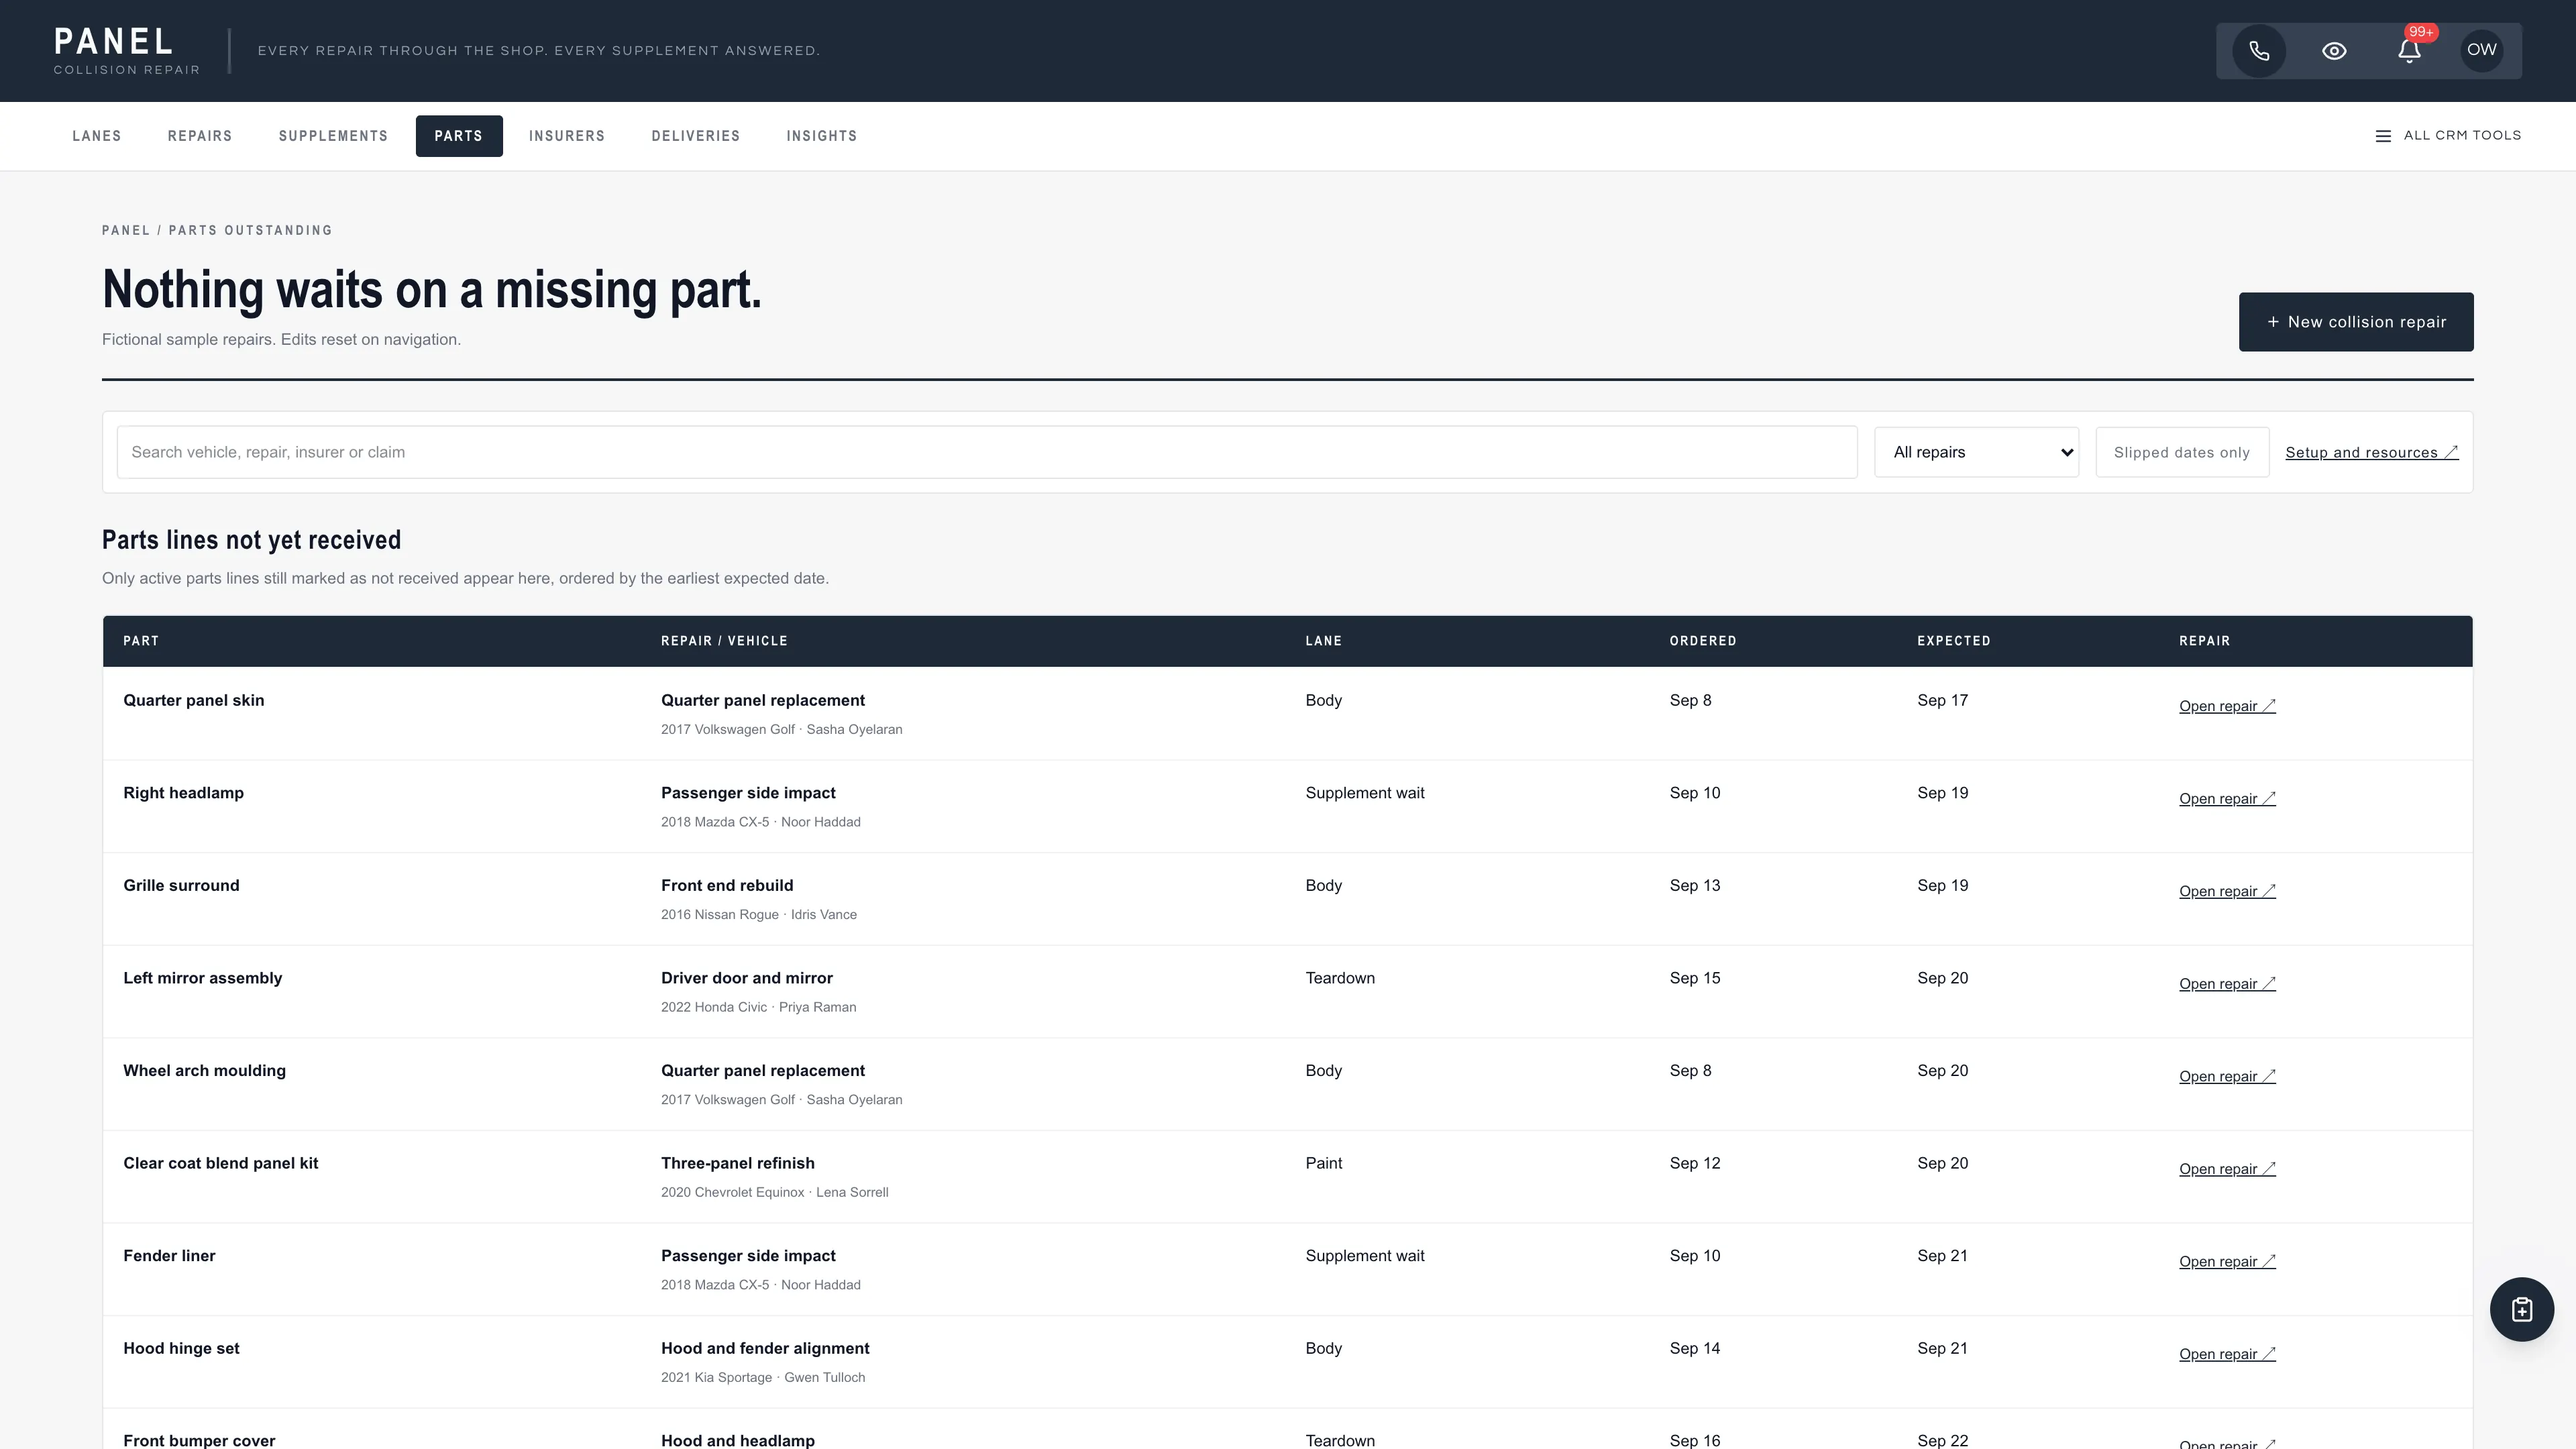Toggle the eye view icon in header
This screenshot has height=1449, width=2576.
[2334, 51]
